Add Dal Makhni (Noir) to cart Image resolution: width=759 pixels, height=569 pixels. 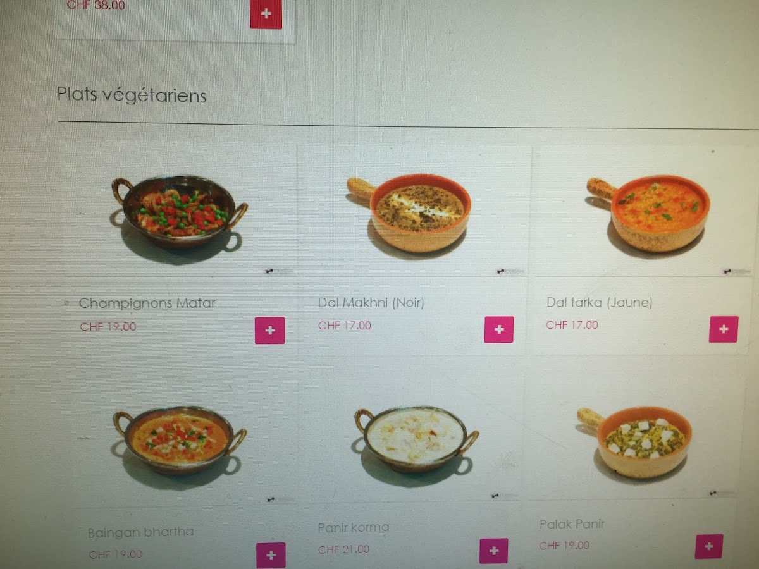[499, 329]
